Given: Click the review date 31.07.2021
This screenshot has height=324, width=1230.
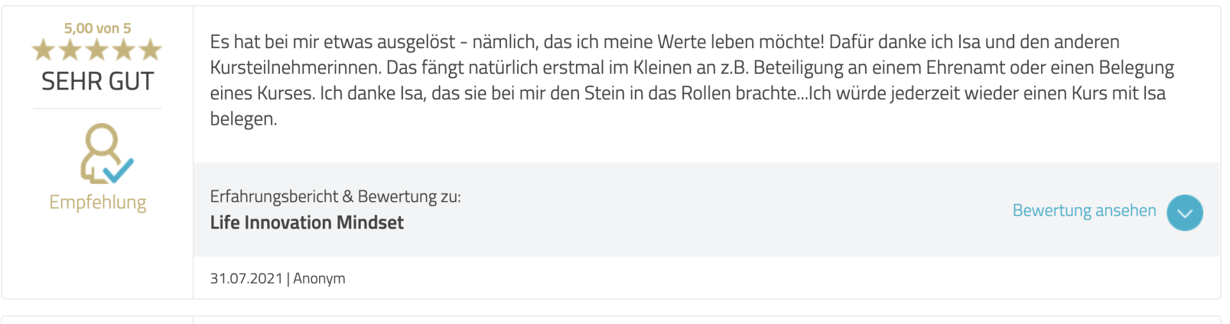Looking at the screenshot, I should tap(246, 279).
